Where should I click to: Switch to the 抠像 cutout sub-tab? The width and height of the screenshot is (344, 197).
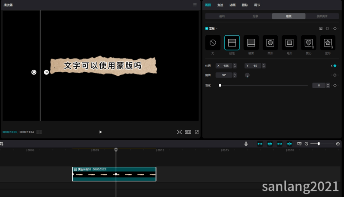255,16
